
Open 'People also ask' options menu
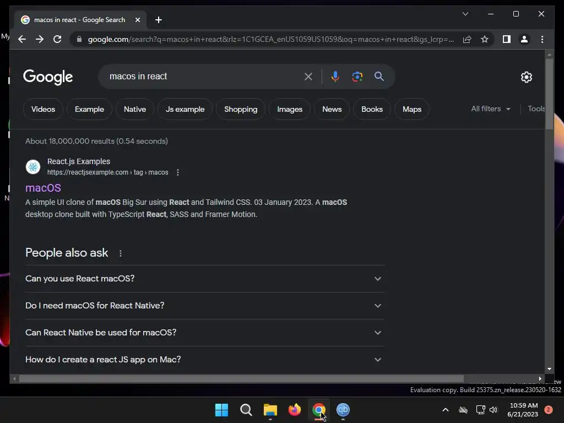coord(121,253)
